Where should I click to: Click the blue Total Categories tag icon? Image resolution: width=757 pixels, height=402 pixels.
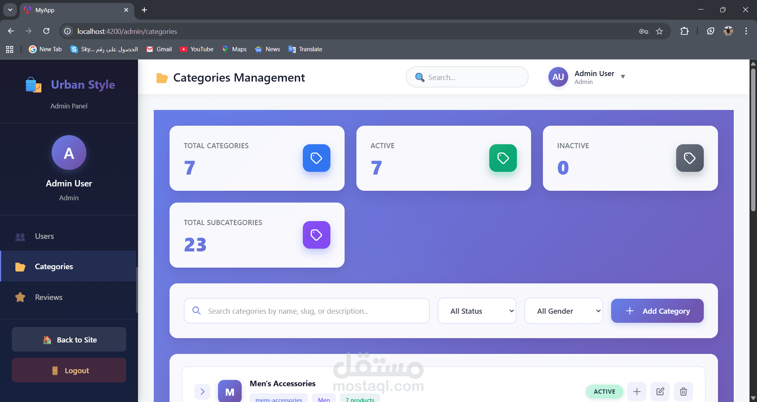pos(317,158)
